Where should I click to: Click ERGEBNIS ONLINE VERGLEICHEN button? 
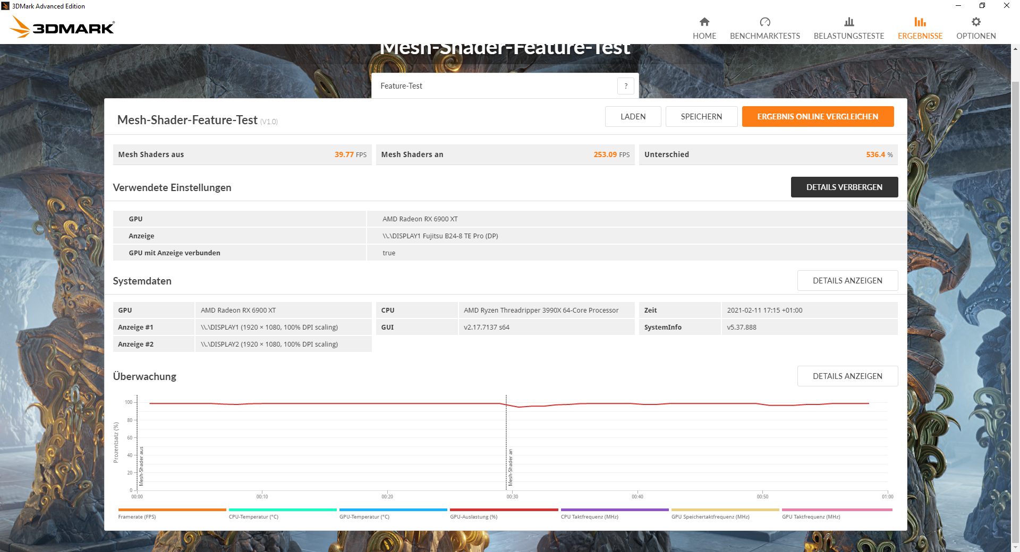coord(818,117)
